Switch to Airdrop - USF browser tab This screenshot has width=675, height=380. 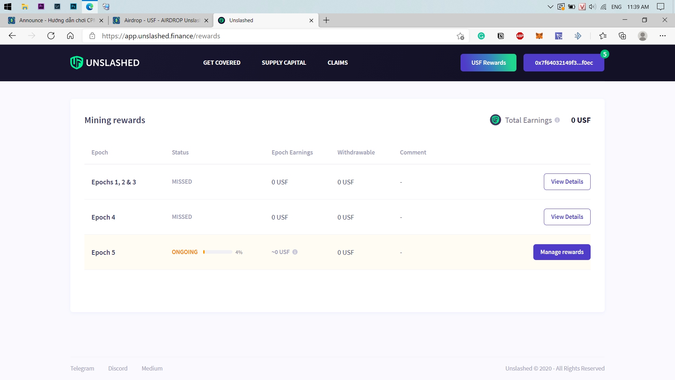[162, 20]
